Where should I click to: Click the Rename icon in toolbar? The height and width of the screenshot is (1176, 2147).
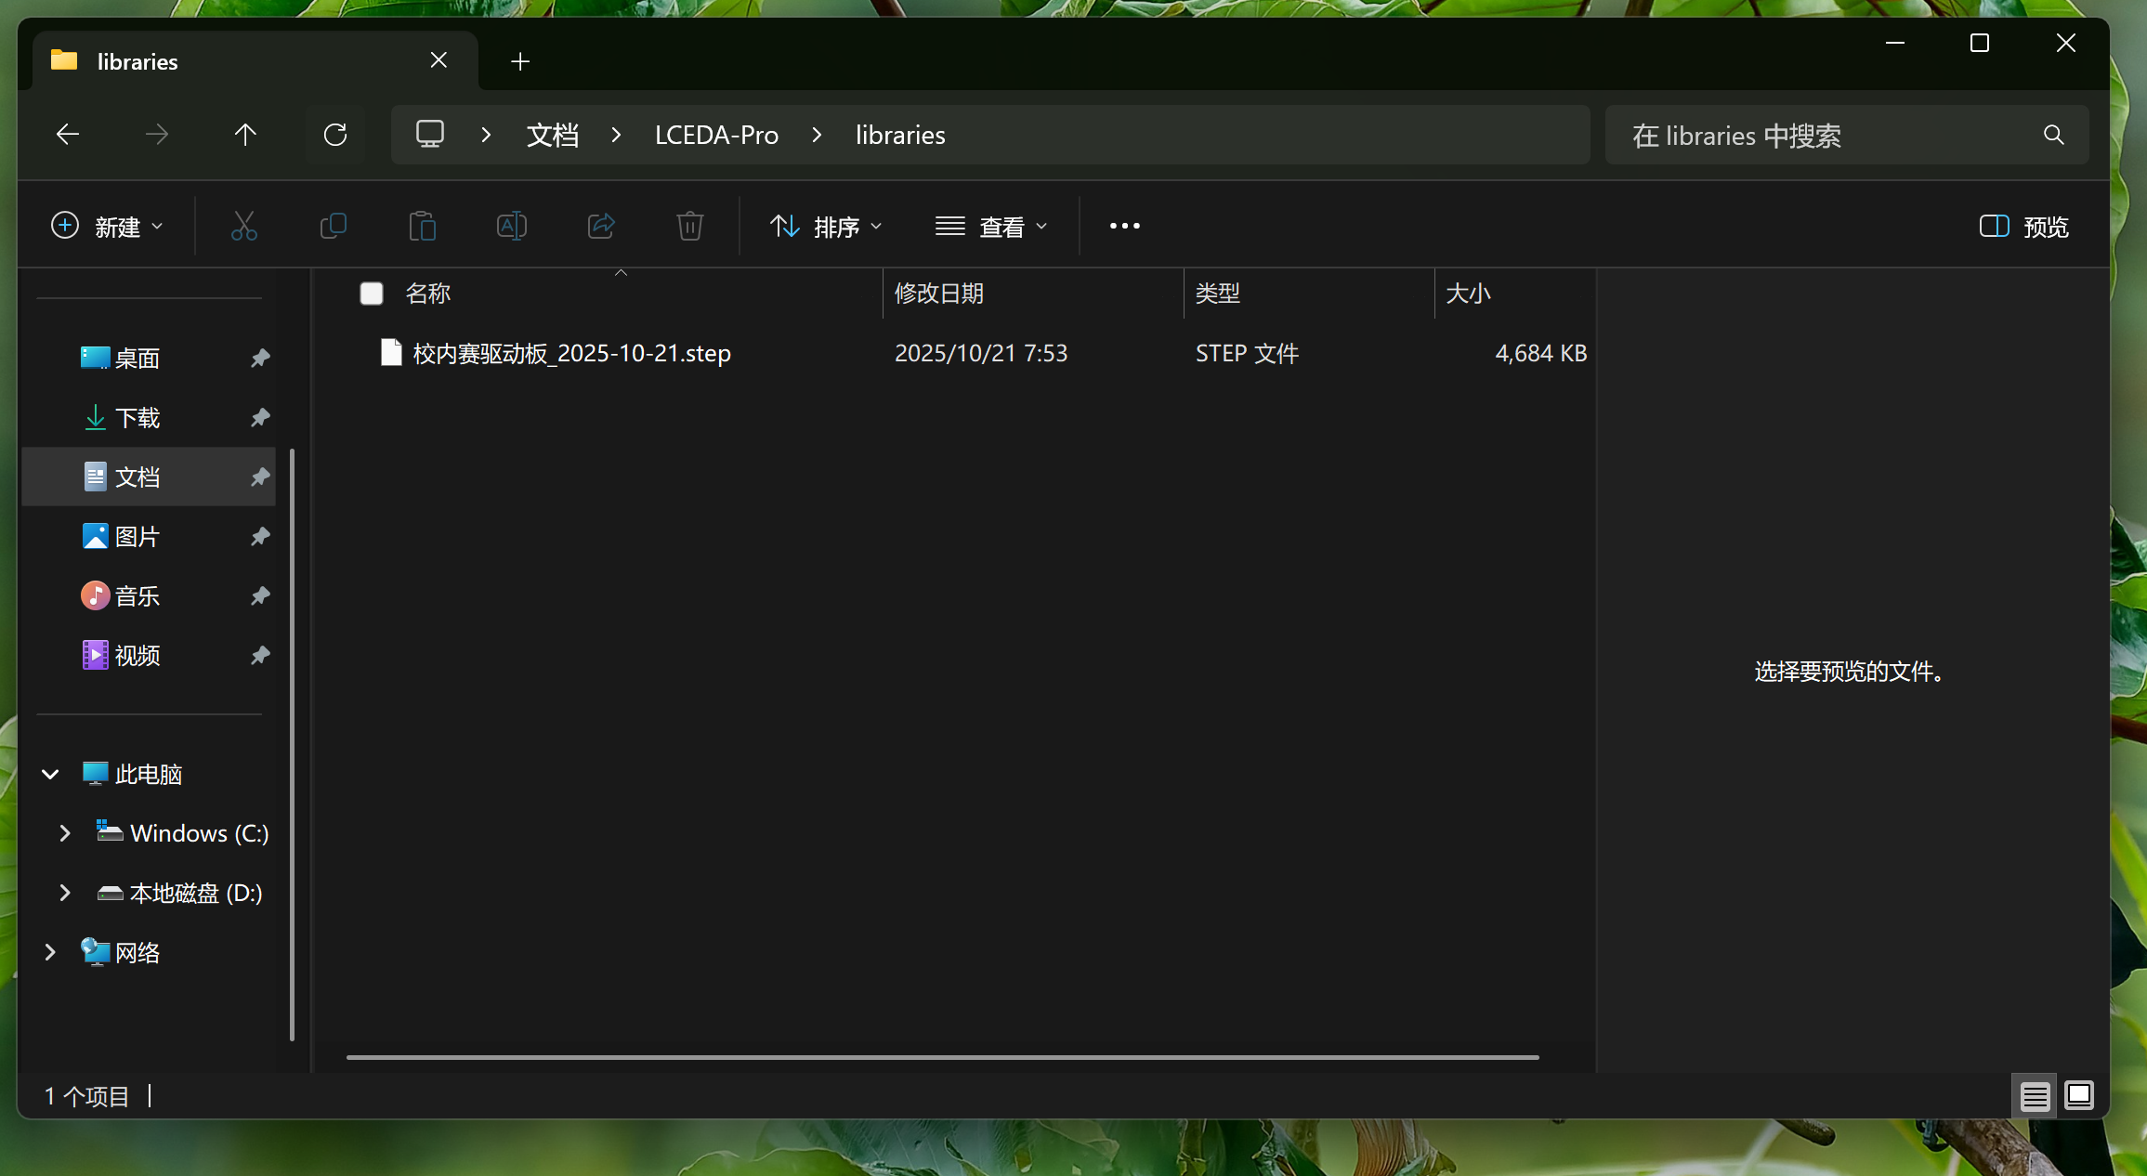tap(511, 226)
